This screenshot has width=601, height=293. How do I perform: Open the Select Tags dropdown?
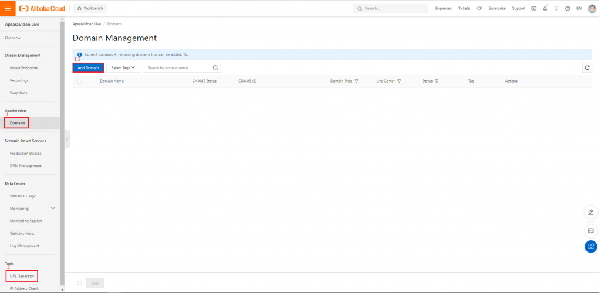tap(123, 68)
